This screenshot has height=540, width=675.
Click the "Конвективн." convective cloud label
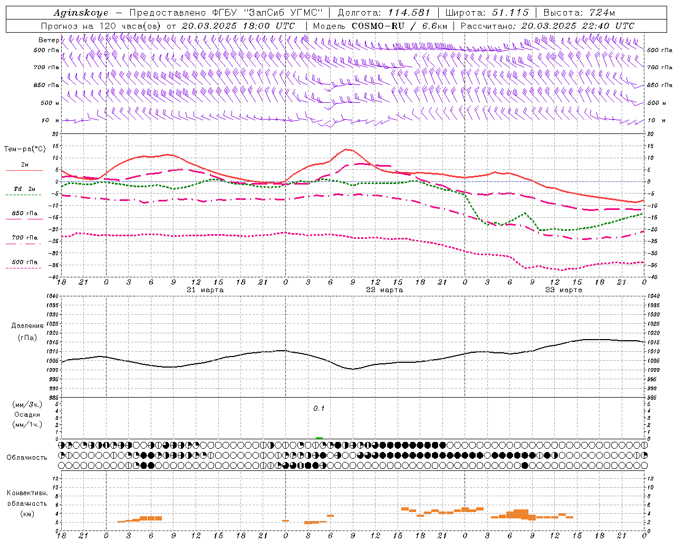point(27,493)
